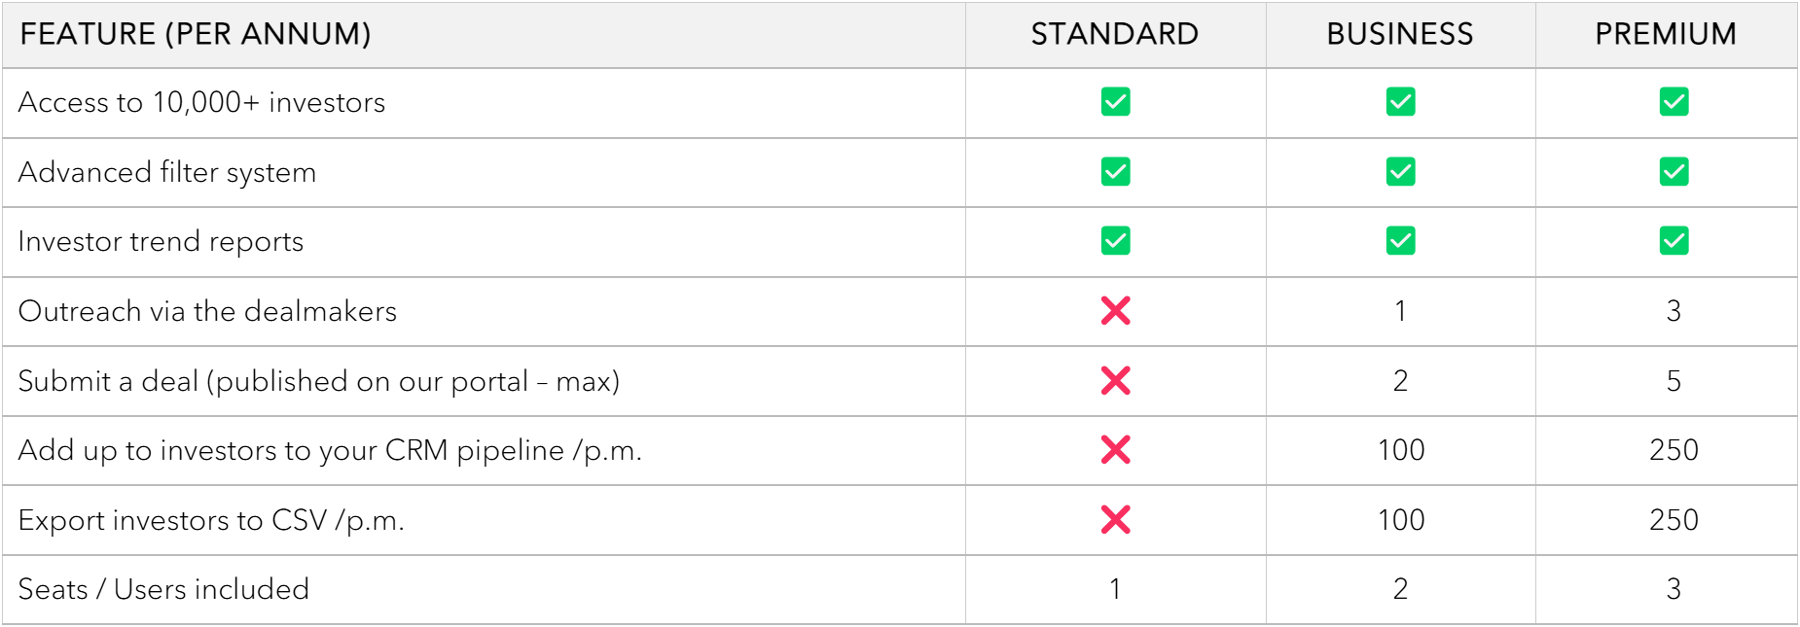Screen dimensions: 1800x627
Task: Click red X for CRM pipeline row
Action: coord(1115,450)
